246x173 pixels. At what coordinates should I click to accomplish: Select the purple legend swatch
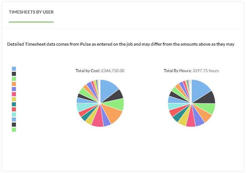click(x=14, y=89)
